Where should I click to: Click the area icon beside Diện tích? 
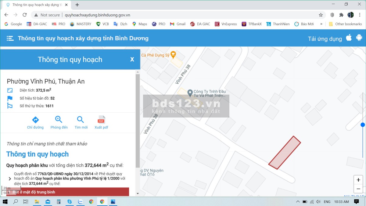(x=10, y=90)
